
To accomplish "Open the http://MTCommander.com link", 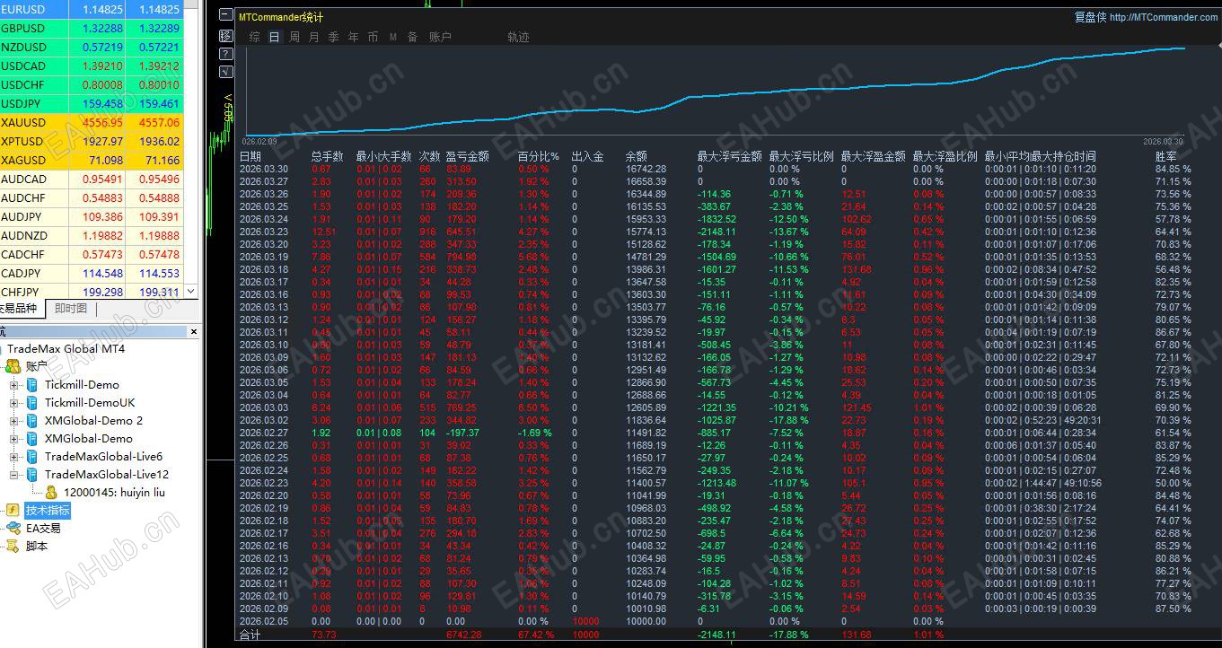I will coord(1164,17).
